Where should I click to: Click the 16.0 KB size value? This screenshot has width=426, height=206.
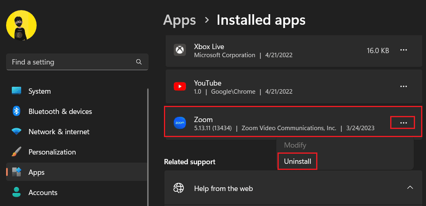pos(378,50)
